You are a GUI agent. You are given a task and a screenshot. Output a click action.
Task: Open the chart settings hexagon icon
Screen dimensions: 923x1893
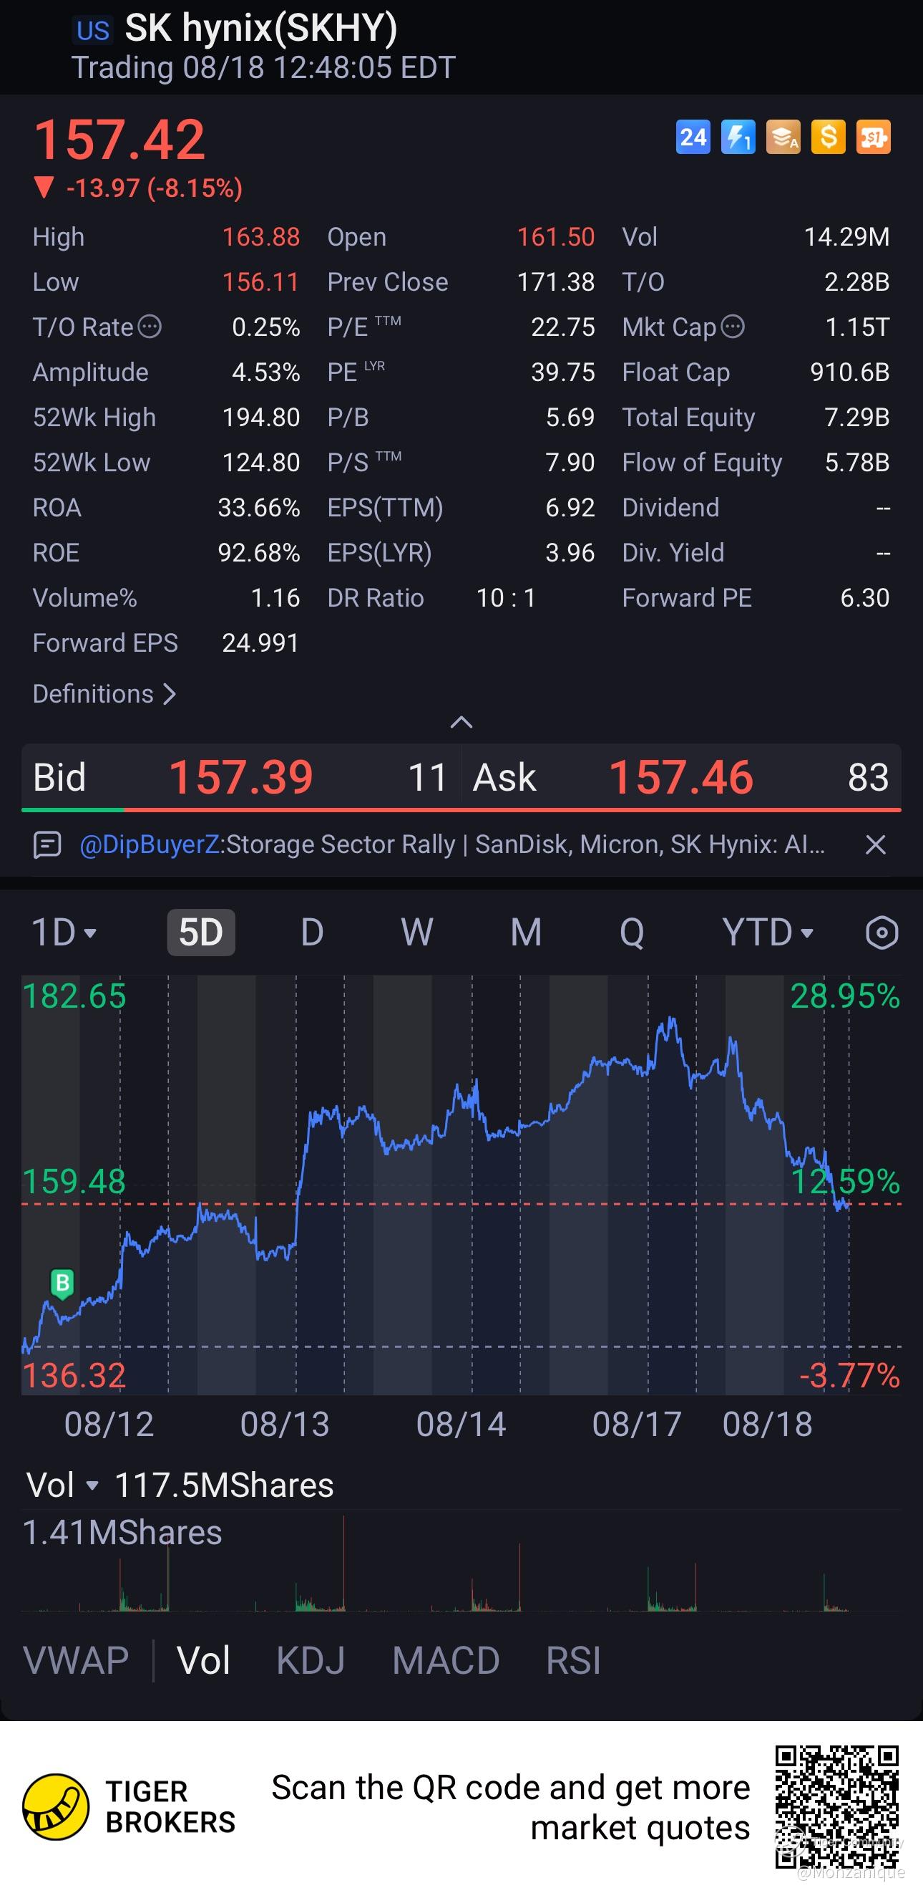[x=882, y=933]
